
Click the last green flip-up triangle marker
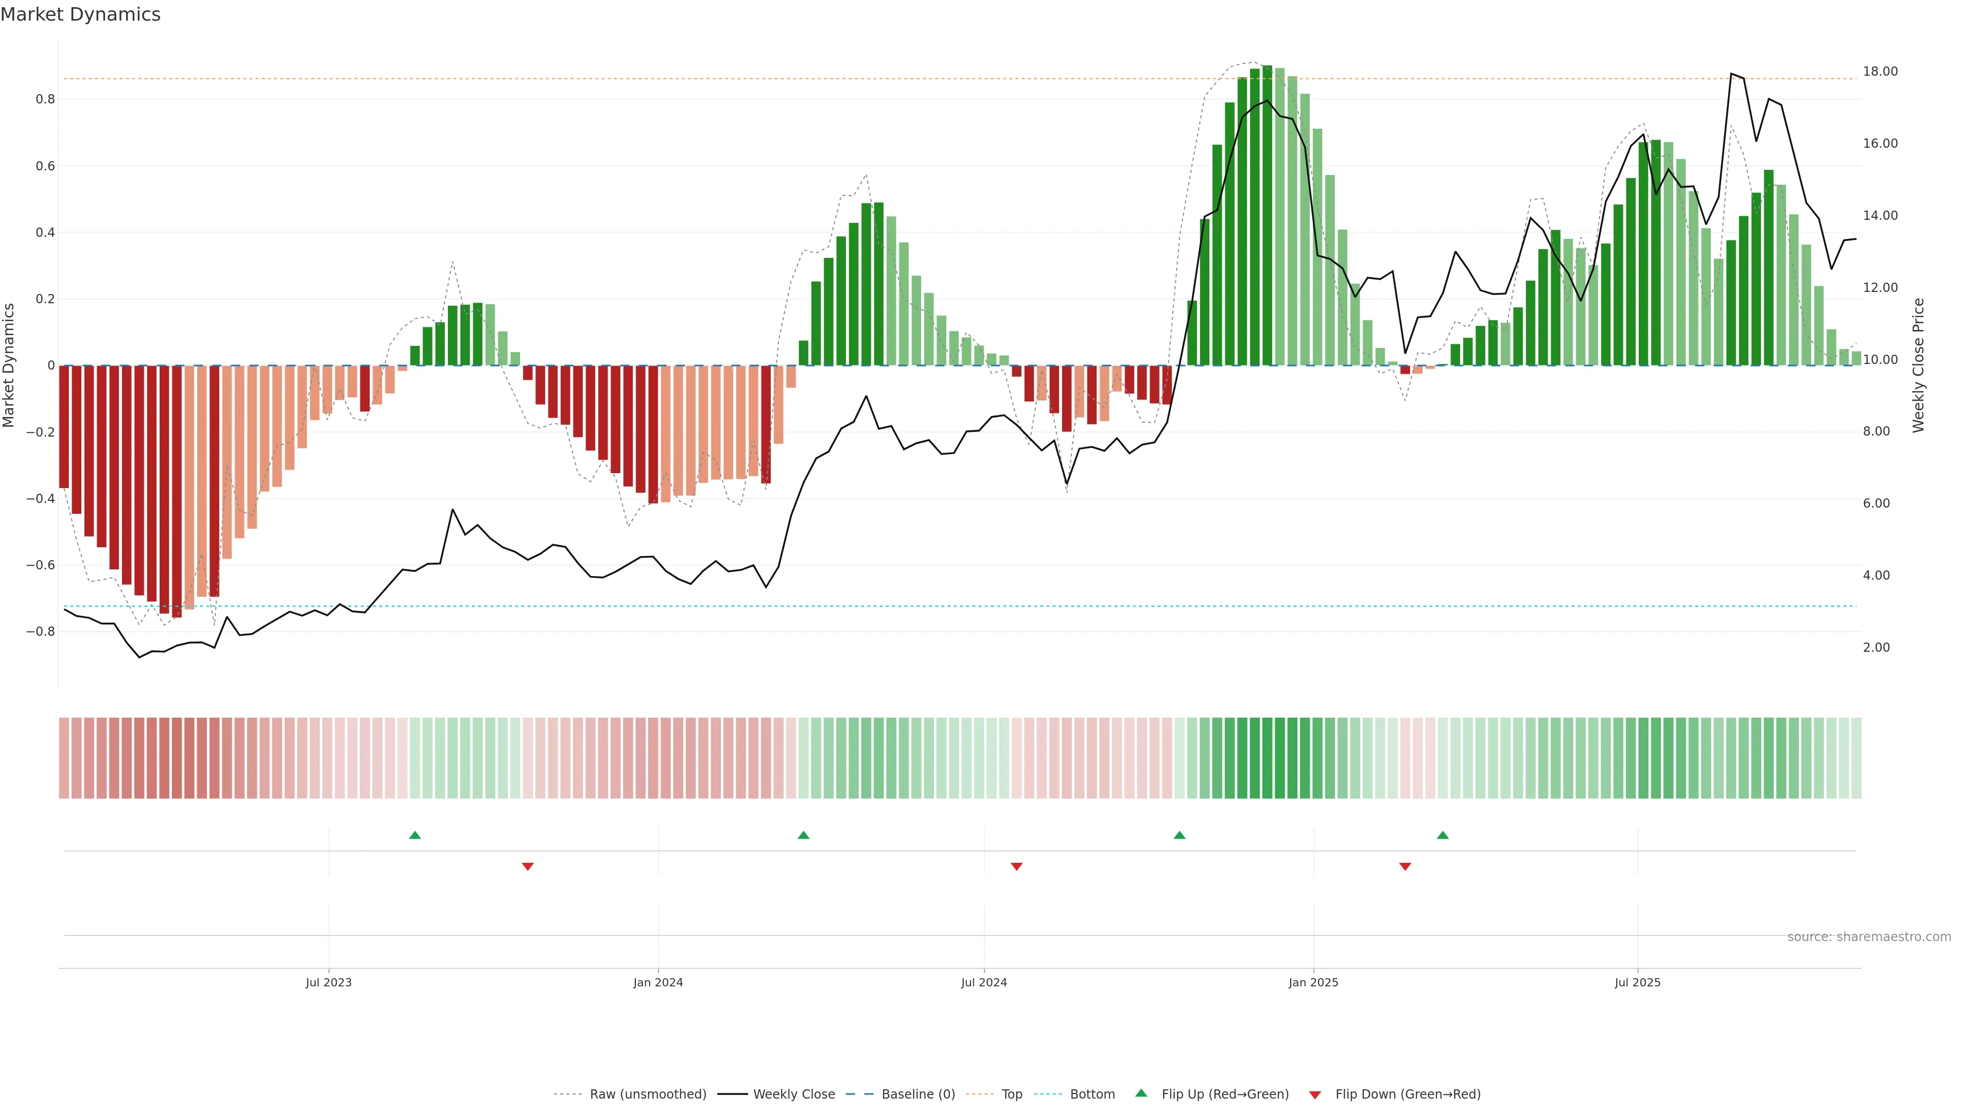click(1443, 835)
